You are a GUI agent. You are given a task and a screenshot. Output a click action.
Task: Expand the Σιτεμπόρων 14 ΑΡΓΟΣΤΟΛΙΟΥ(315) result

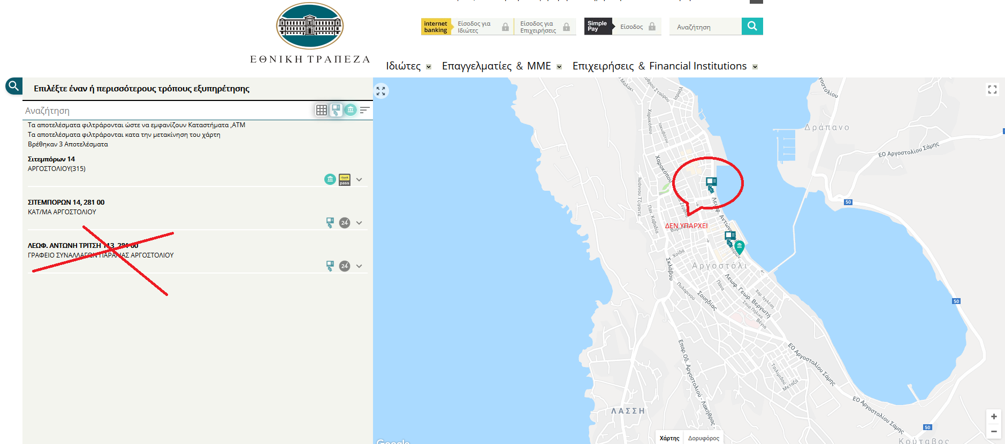tap(359, 180)
